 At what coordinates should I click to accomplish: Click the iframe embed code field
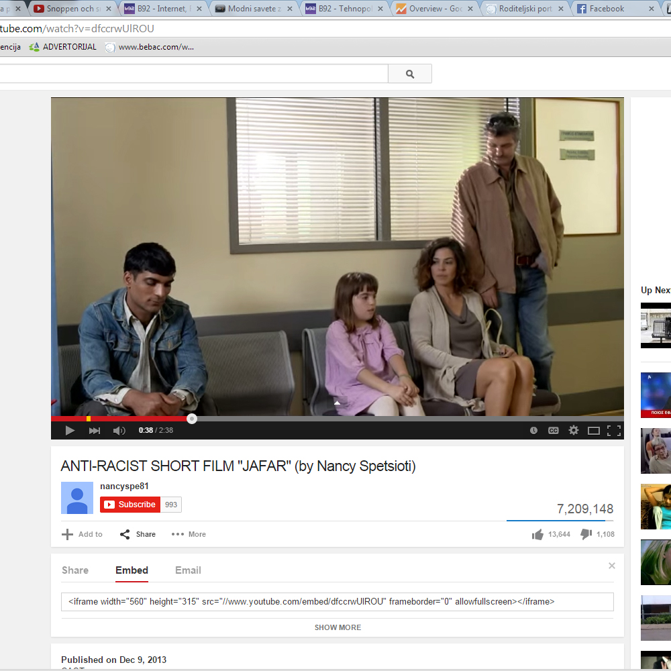(337, 602)
